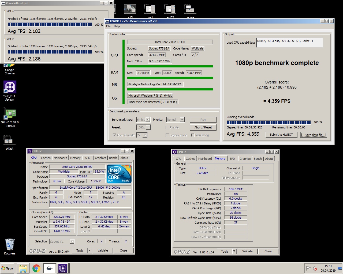
Task: Click the Abort / Reset button
Action: 203,127
